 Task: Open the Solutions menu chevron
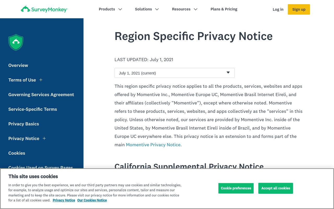tap(157, 9)
